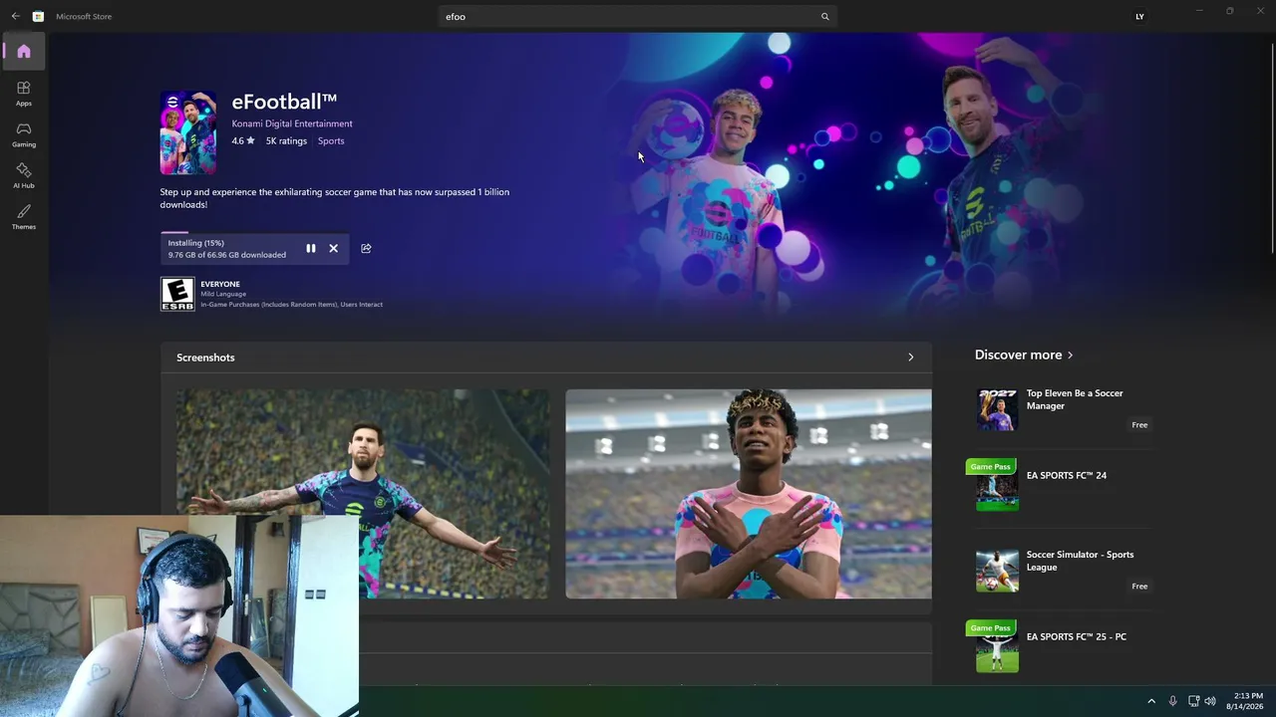Focus the search box containing "efoo"
The width and height of the screenshot is (1276, 717).
click(x=638, y=16)
